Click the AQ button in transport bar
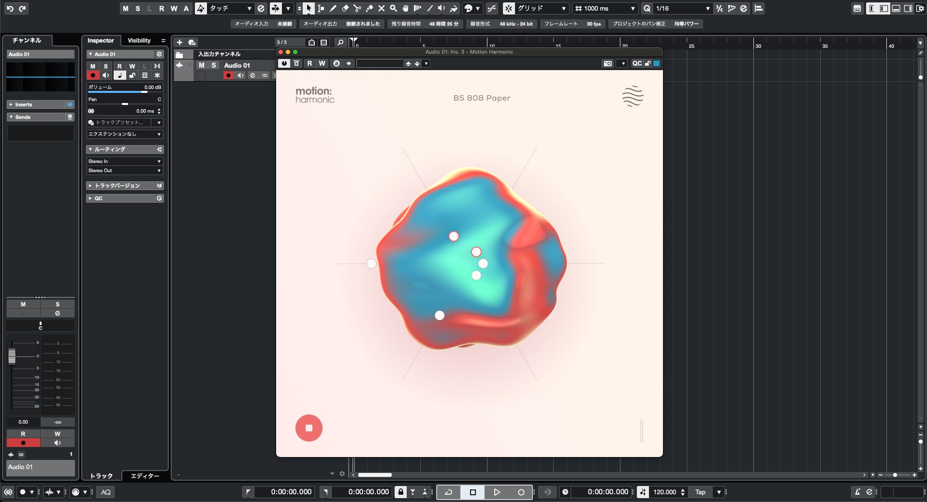 106,492
